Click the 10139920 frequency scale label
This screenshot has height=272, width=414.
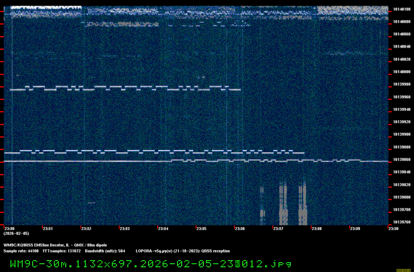point(402,122)
